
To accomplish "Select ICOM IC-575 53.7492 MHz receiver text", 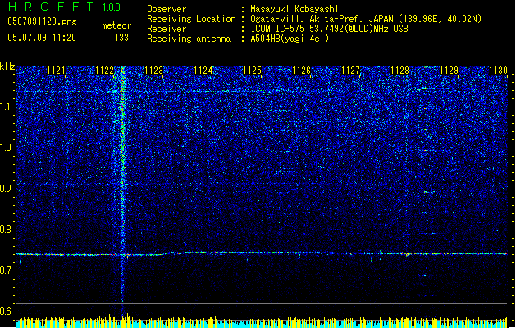I will pos(330,29).
